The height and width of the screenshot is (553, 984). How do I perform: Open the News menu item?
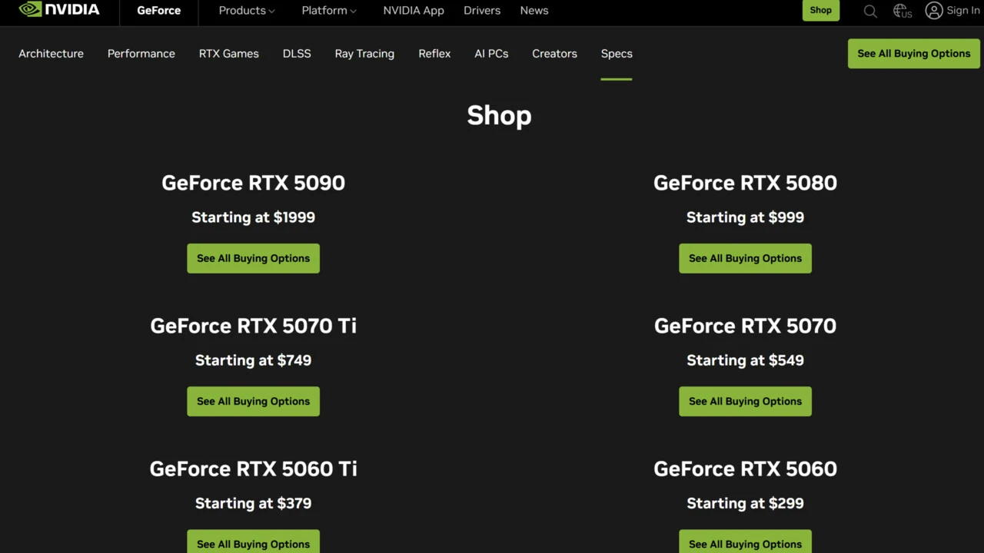pyautogui.click(x=534, y=11)
